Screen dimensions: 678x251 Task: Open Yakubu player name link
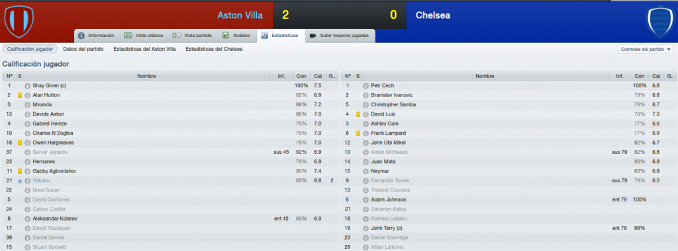[42, 181]
